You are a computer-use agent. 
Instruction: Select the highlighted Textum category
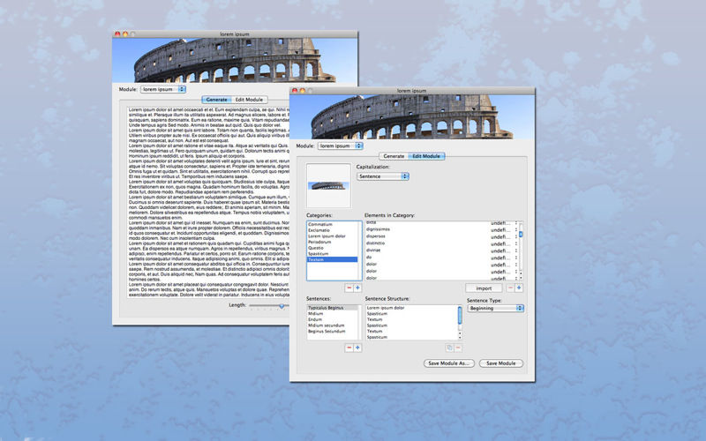coord(333,259)
